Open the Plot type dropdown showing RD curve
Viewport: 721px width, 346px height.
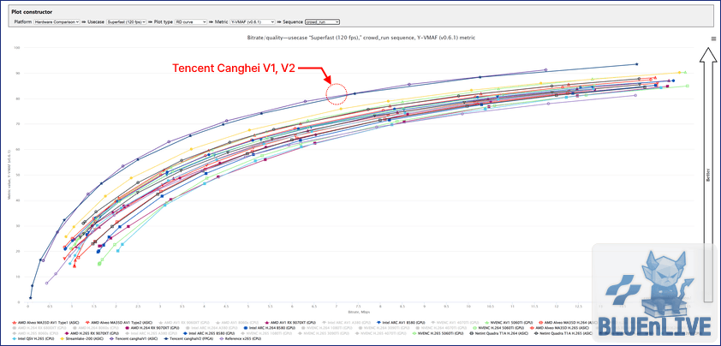[190, 21]
